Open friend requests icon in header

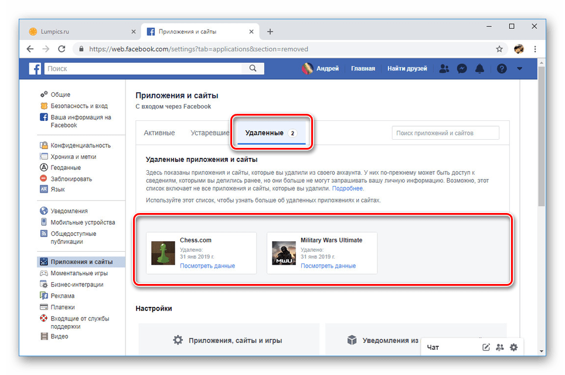tap(444, 69)
